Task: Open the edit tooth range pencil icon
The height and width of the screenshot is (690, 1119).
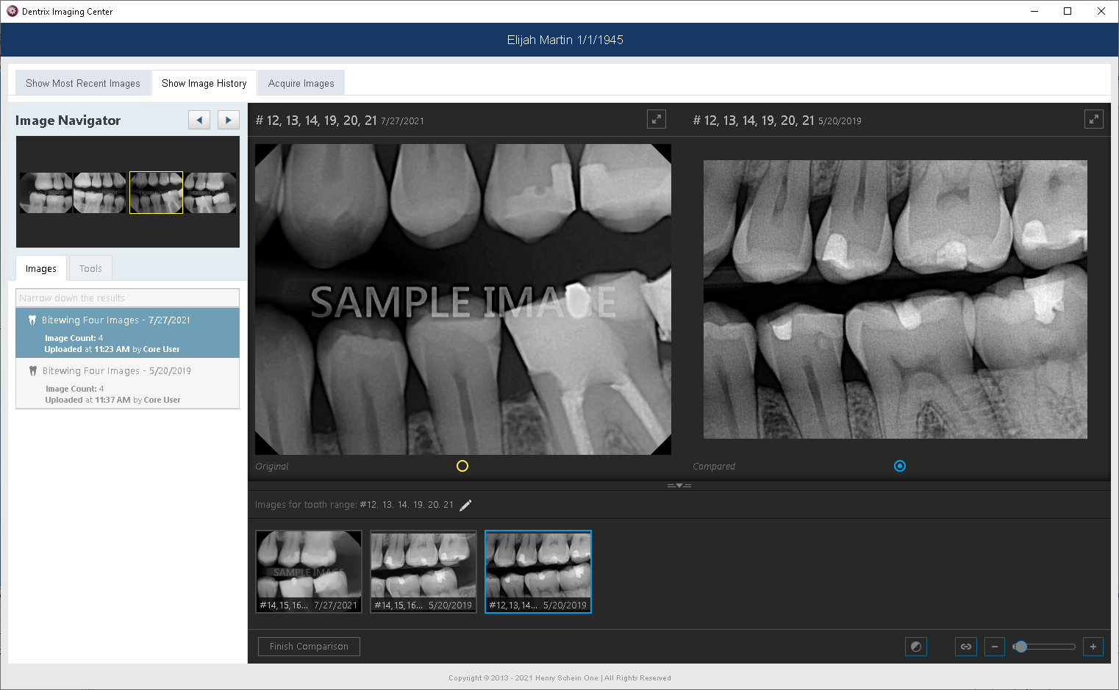Action: coord(465,505)
